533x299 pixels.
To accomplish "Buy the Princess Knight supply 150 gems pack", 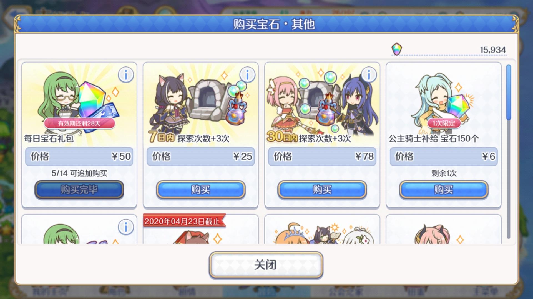I will 444,190.
